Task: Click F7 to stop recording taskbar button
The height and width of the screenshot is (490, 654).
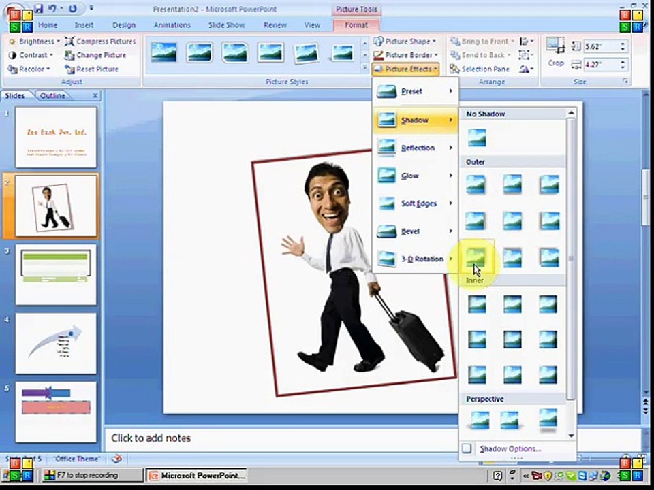Action: coord(93,476)
